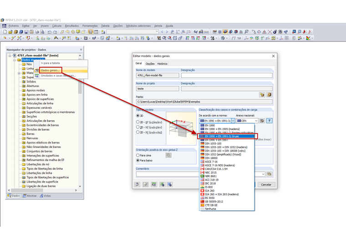The height and width of the screenshot is (244, 346).
Task: Click Dados gerais... context menu entry
Action: [x=50, y=71]
